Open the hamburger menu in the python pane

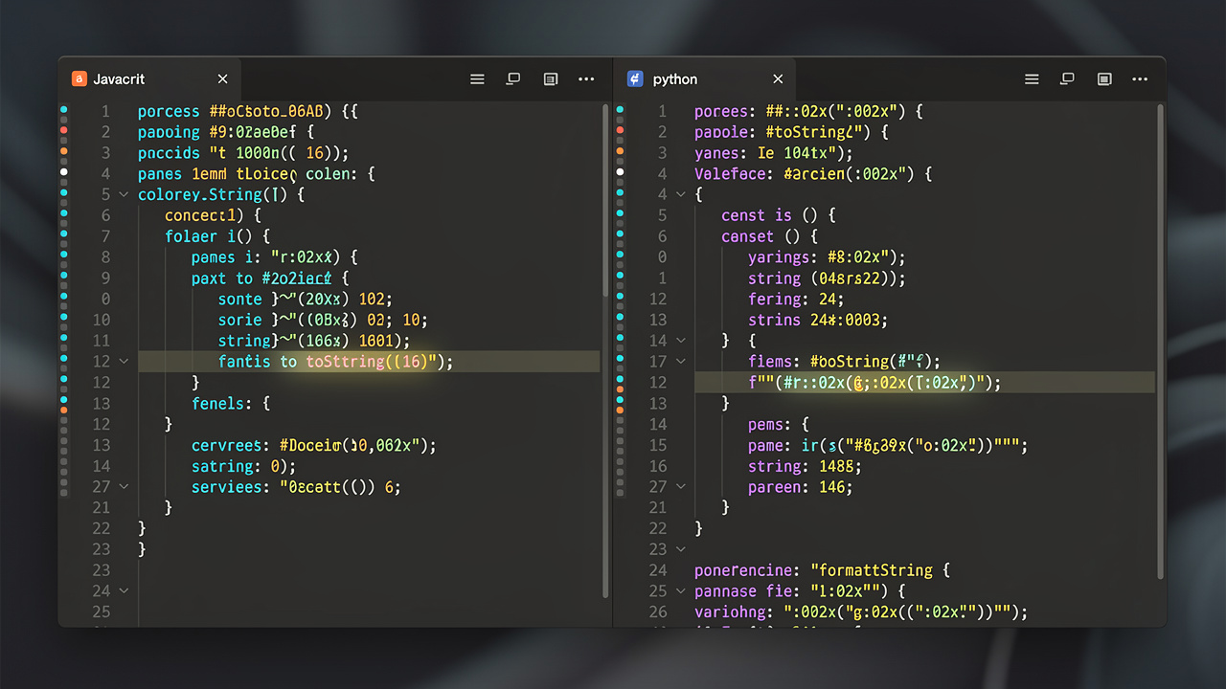coord(1032,79)
